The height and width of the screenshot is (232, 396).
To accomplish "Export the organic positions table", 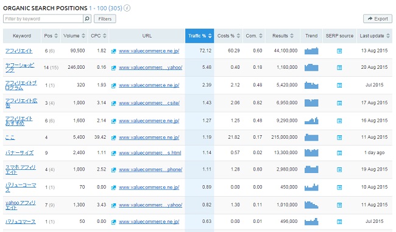I will (x=378, y=19).
